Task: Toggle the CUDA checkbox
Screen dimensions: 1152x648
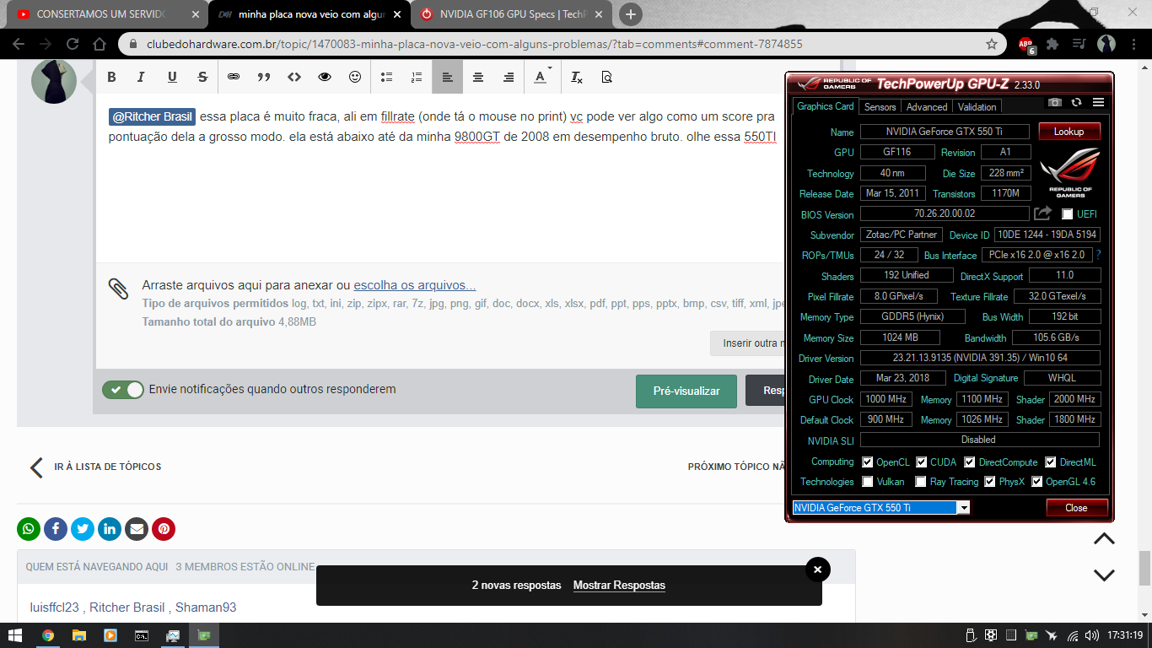Action: tap(922, 462)
